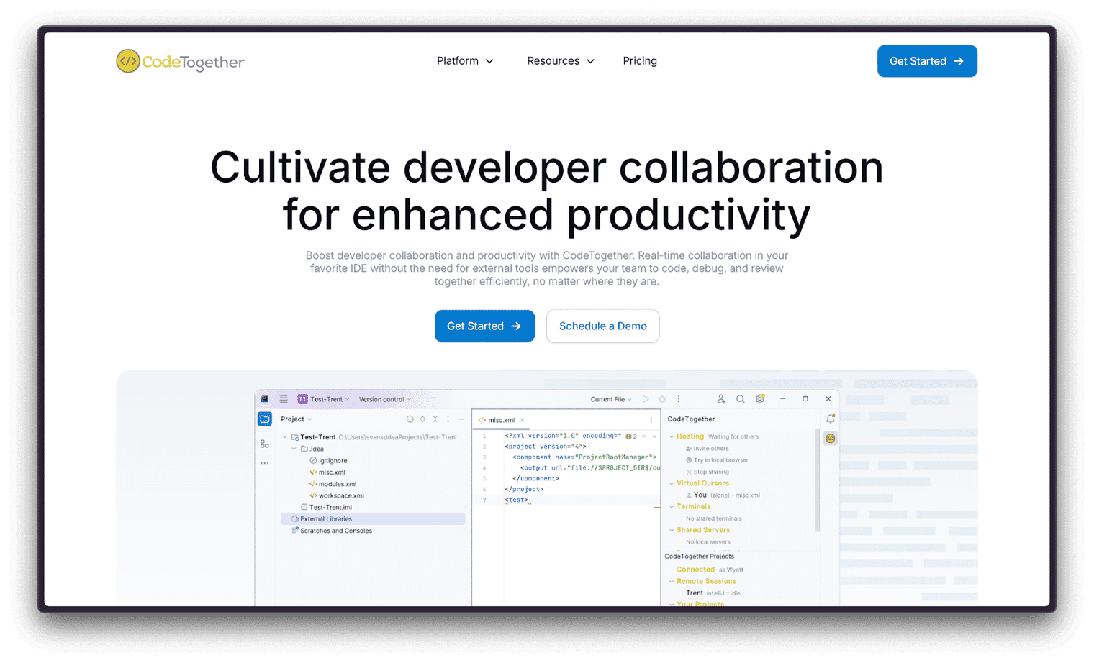Click the Debug bug icon

click(x=662, y=399)
